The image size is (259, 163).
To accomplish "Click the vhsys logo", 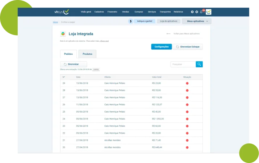I will coord(62,12).
